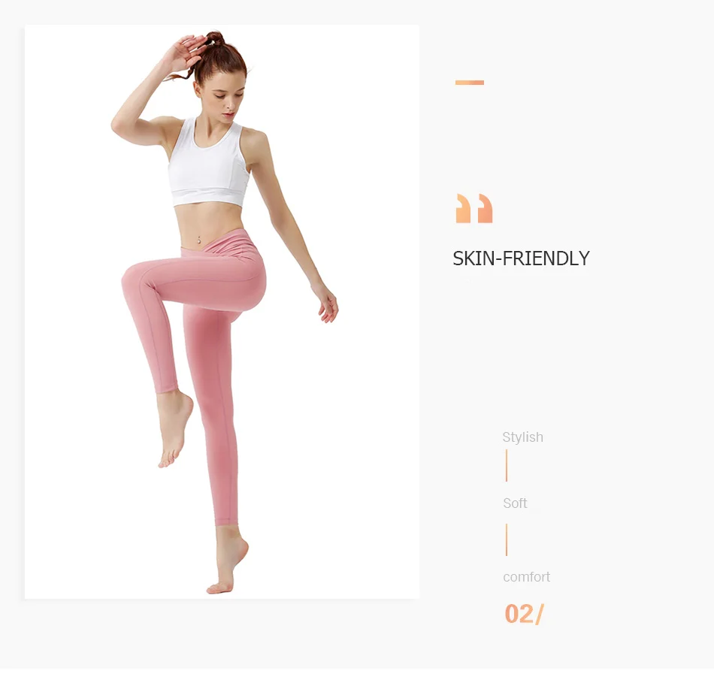The image size is (714, 695).
Task: Click the orange quotation mark icon
Action: tap(474, 208)
